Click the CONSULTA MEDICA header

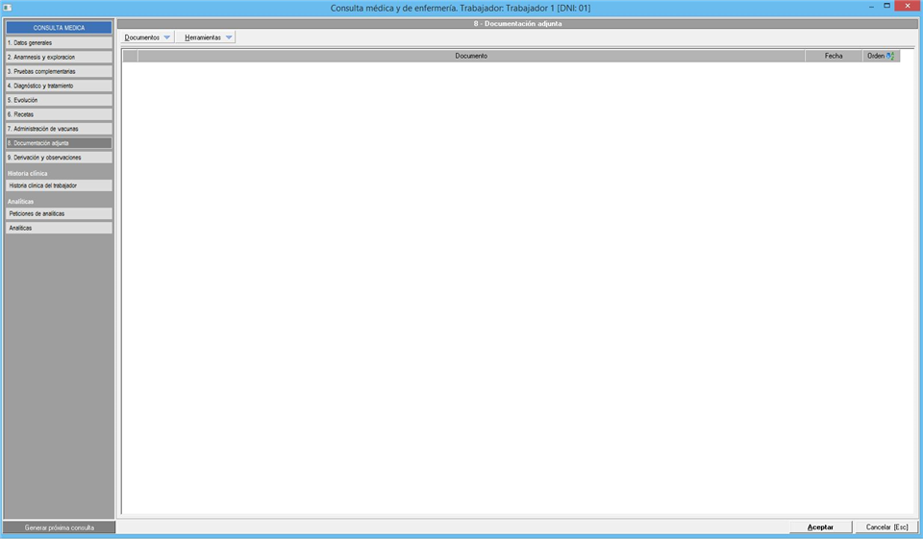click(x=59, y=28)
